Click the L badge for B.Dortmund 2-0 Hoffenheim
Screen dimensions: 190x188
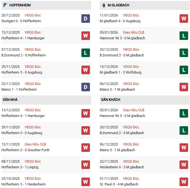pyautogui.click(x=85, y=53)
